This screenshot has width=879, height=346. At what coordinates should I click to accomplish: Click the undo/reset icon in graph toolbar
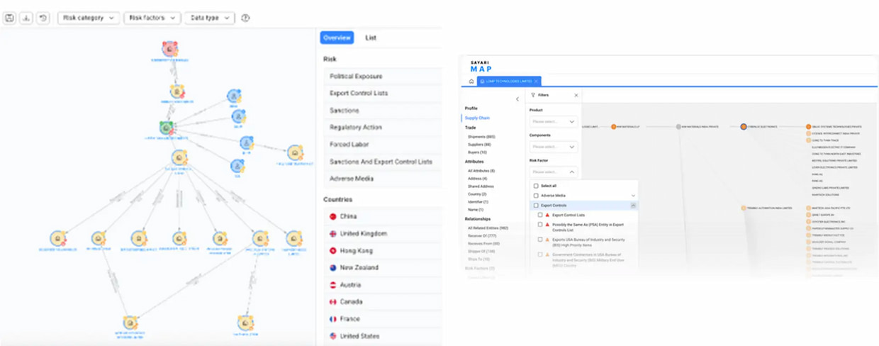pos(43,18)
